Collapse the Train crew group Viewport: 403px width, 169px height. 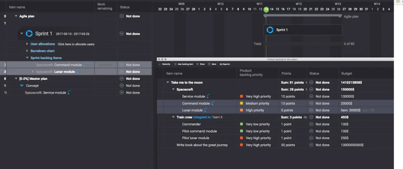(173, 117)
